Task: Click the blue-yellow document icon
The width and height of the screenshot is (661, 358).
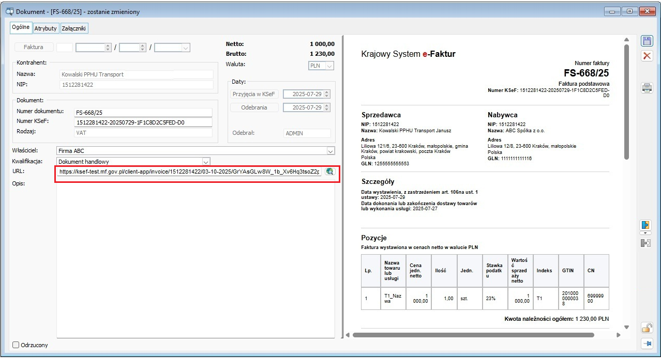Action: pyautogui.click(x=645, y=225)
